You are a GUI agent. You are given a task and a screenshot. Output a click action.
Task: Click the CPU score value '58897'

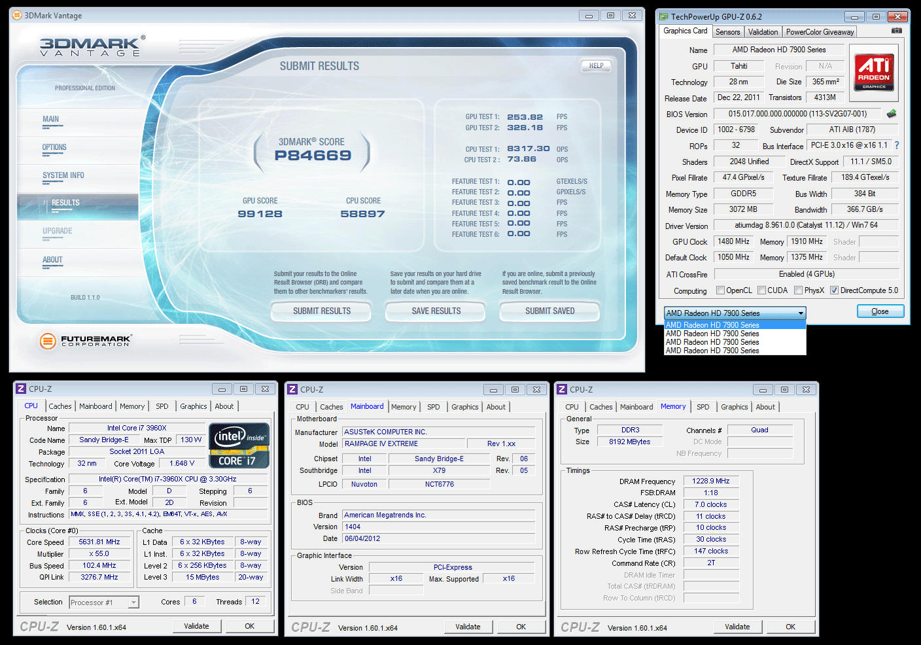pyautogui.click(x=362, y=214)
